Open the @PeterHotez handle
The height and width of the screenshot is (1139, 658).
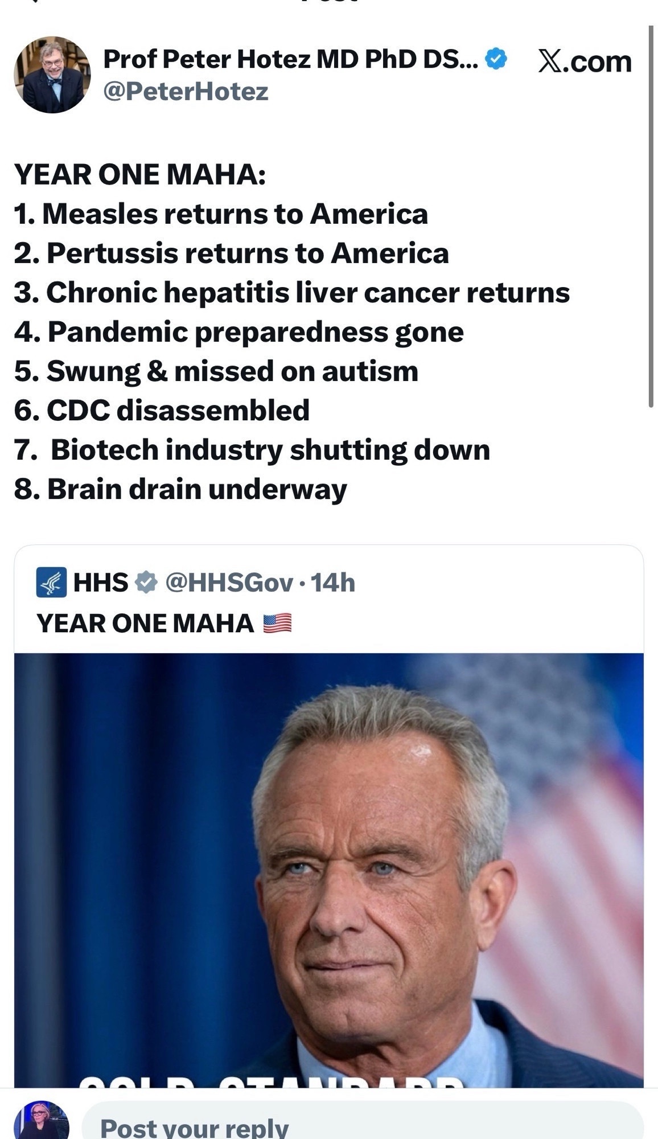coord(185,91)
